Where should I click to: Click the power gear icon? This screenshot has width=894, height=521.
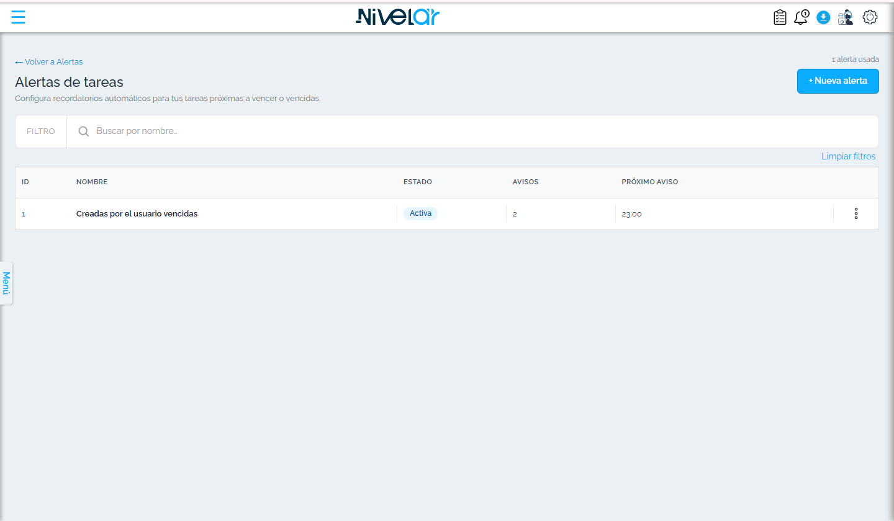point(870,17)
